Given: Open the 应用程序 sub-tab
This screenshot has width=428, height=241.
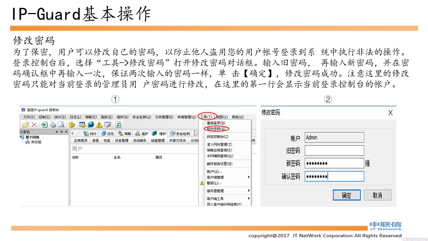Looking at the screenshot, I should (81, 141).
